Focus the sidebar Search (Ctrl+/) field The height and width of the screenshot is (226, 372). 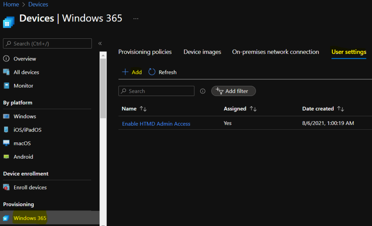pos(47,43)
